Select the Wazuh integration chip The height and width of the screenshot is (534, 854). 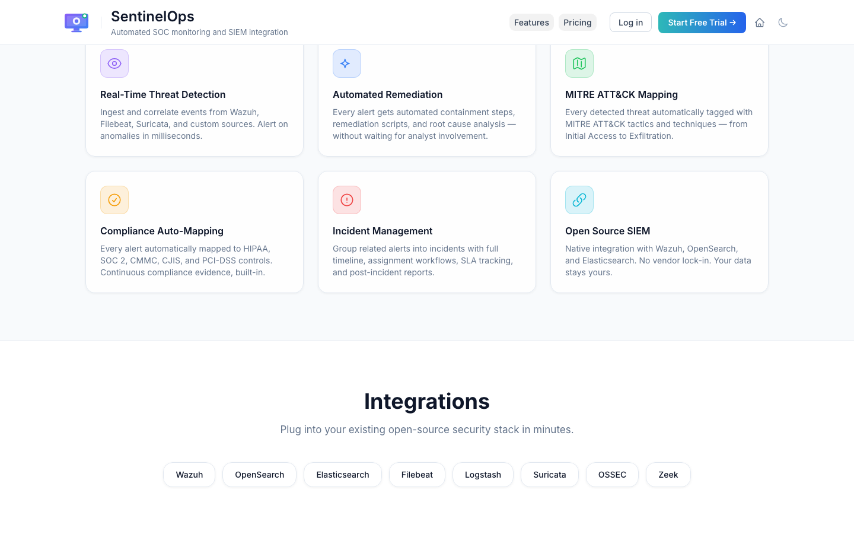189,475
